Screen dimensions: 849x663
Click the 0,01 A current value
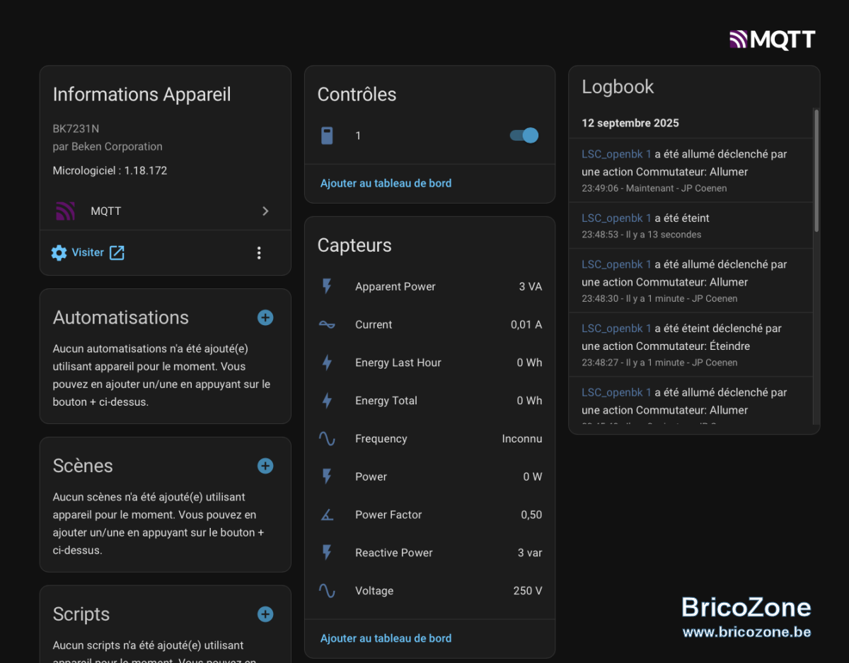click(526, 324)
